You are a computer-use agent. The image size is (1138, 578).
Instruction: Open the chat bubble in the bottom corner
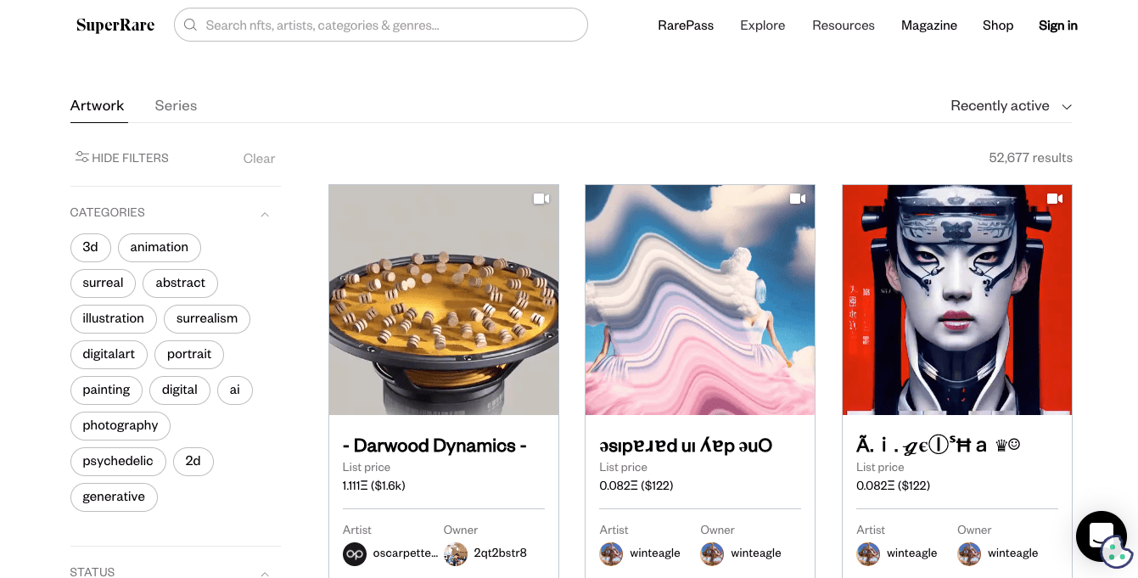point(1101,536)
